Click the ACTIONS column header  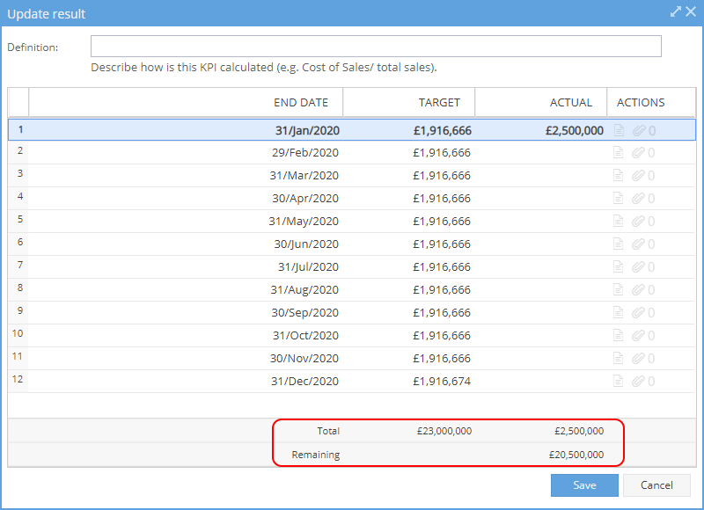tap(651, 103)
